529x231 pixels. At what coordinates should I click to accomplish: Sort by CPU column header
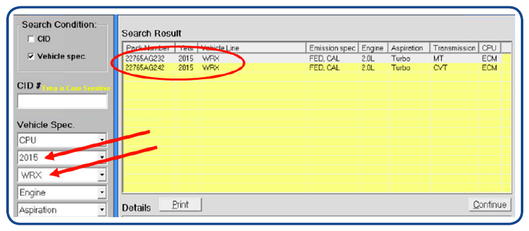490,48
